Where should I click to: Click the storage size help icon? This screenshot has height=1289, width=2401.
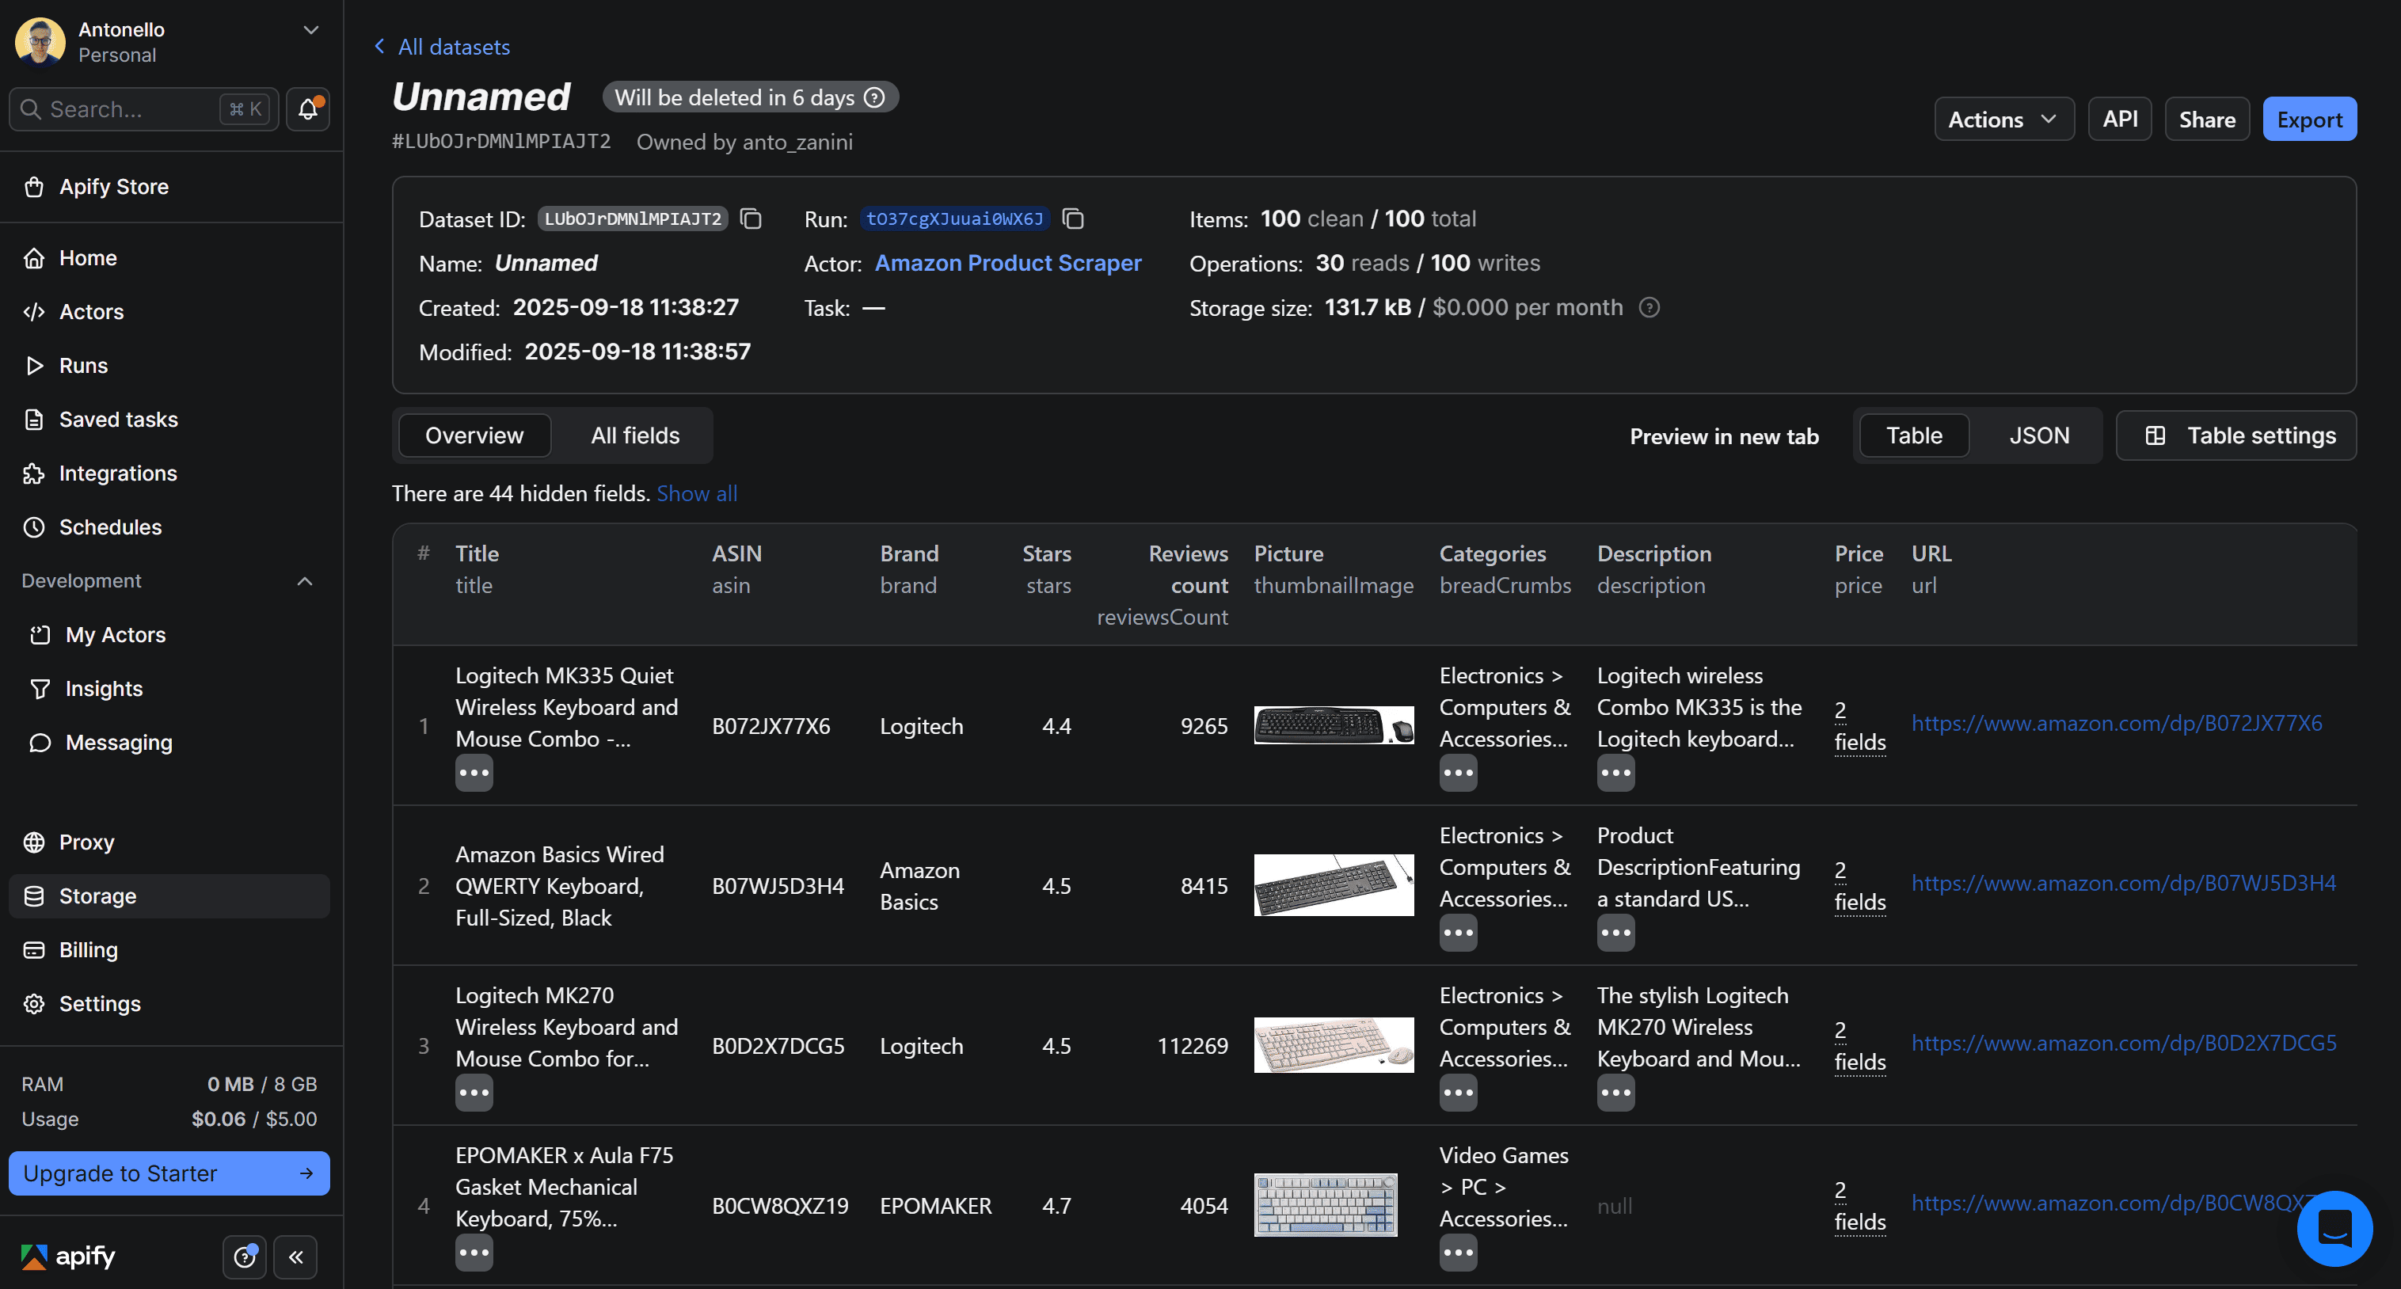pos(1648,307)
